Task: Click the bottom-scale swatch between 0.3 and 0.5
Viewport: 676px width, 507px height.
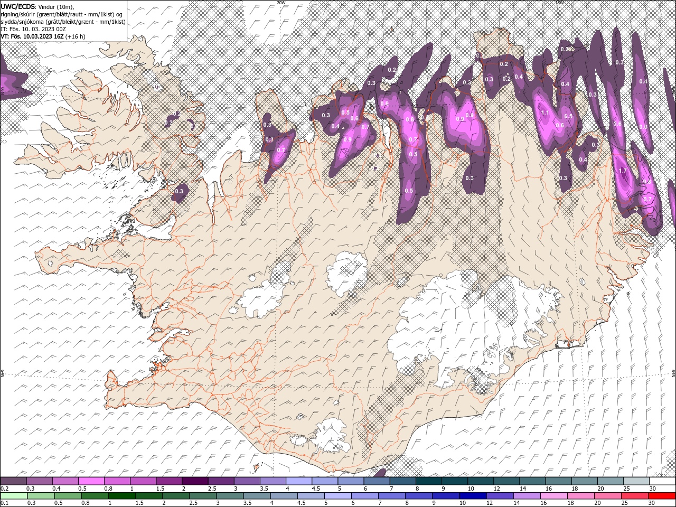Action: [41, 495]
